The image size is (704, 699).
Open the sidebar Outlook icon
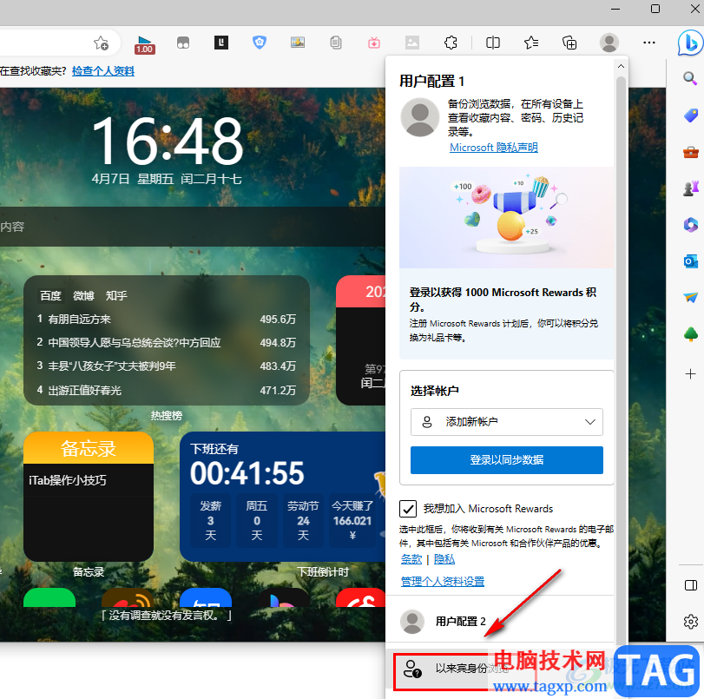[x=690, y=261]
